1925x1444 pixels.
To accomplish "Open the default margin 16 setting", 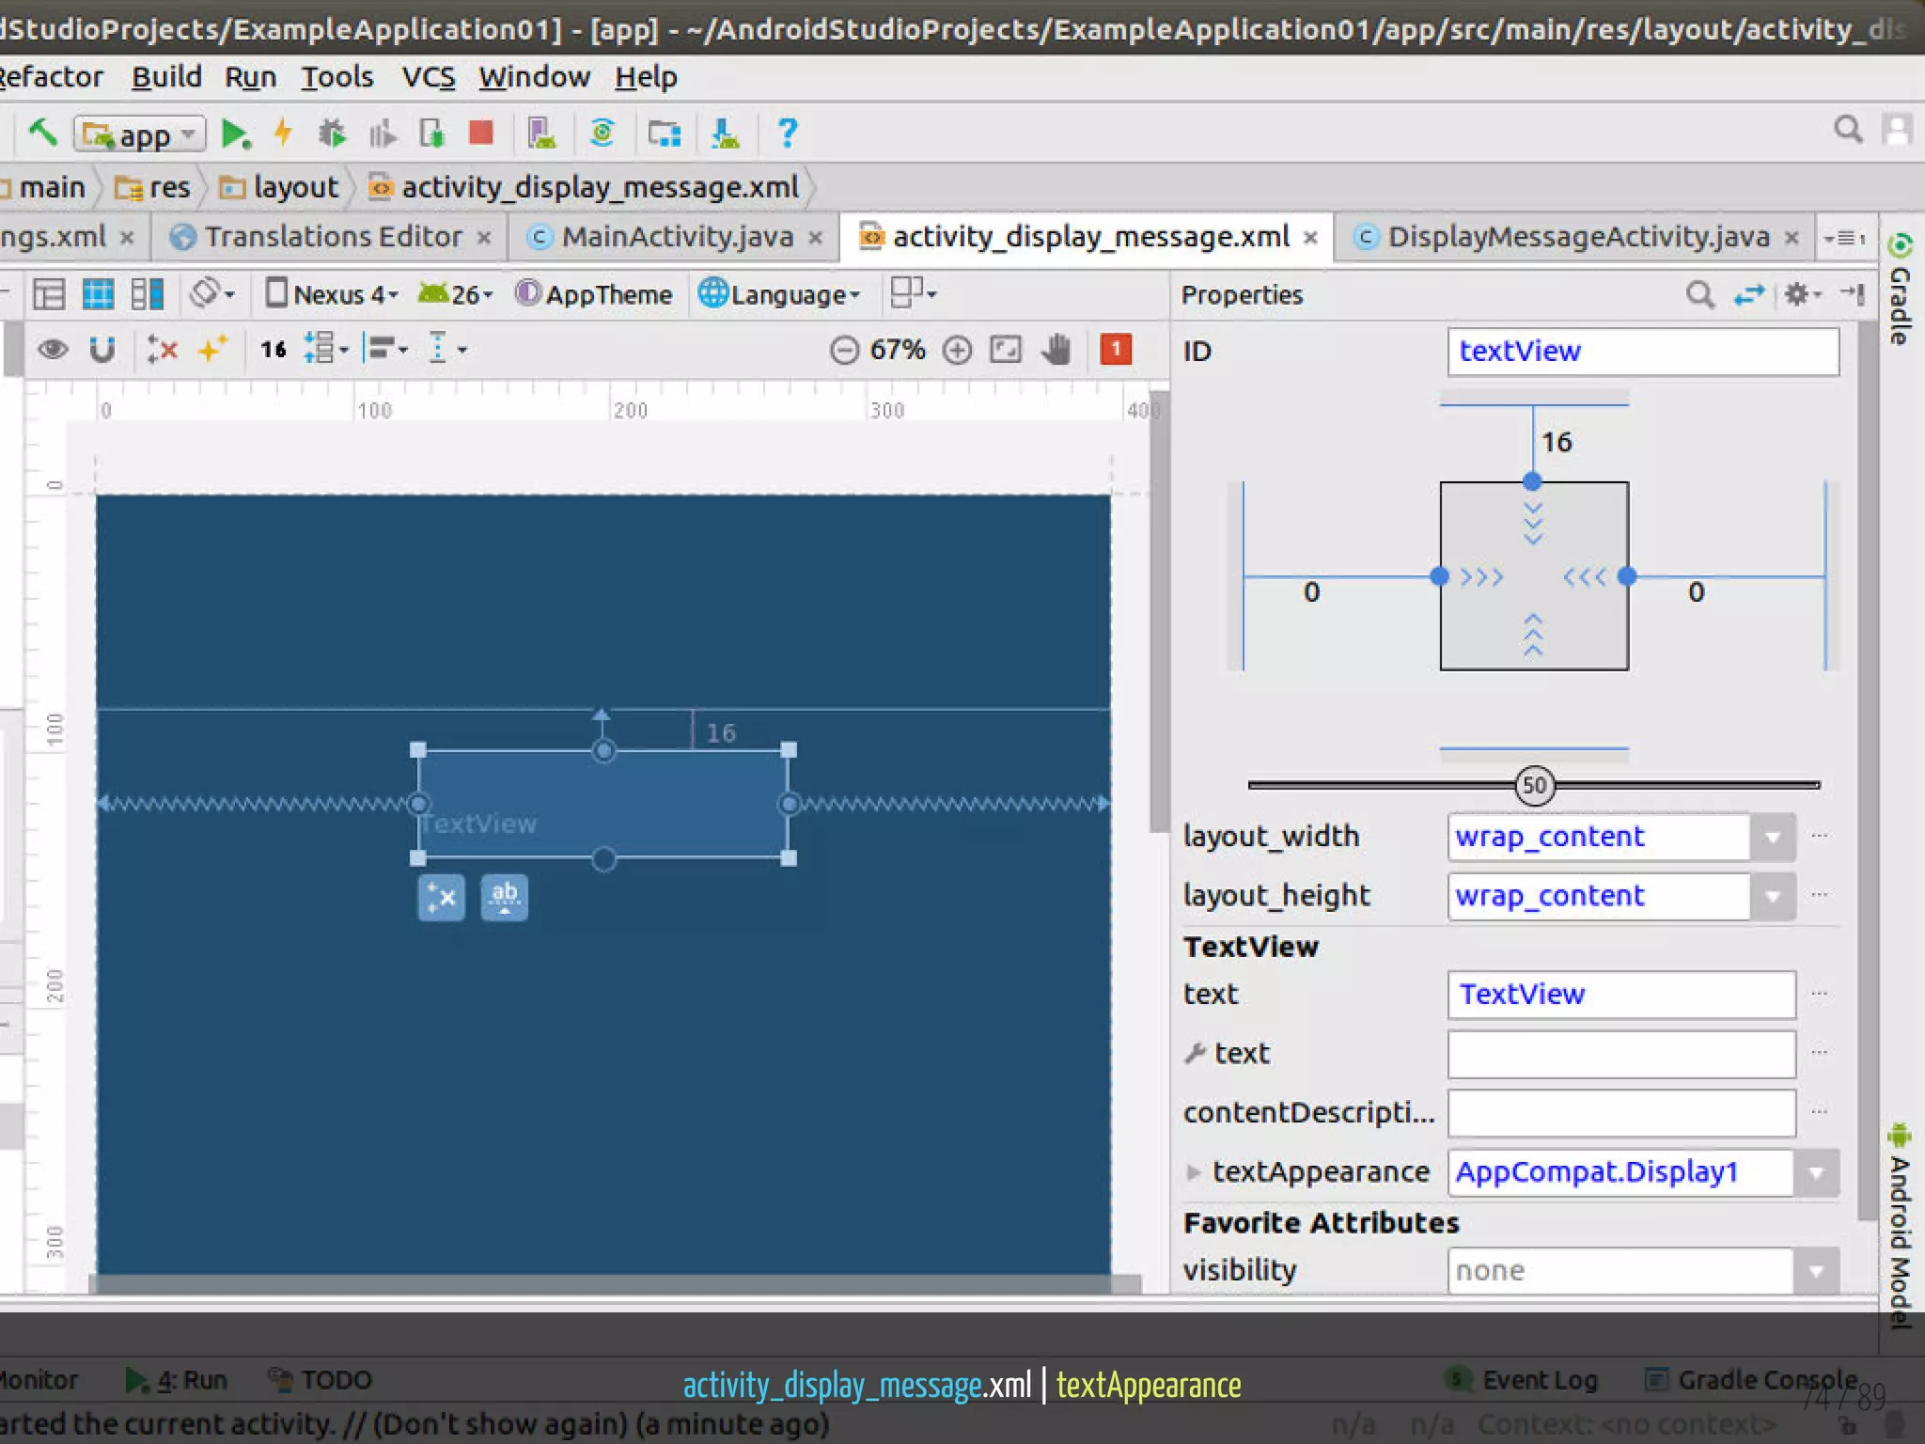I will [x=274, y=350].
